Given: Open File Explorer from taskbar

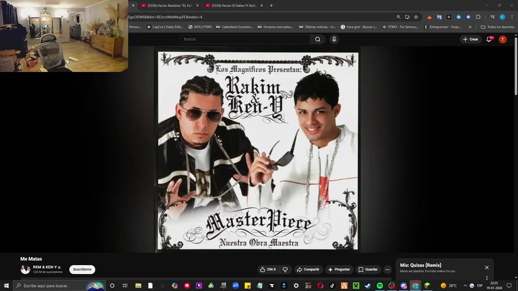Looking at the screenshot, I should (138, 286).
